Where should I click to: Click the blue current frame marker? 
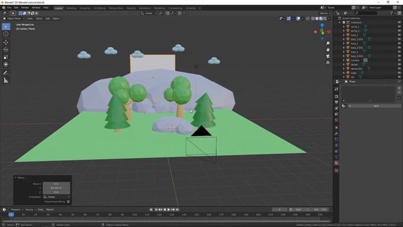pyautogui.click(x=11, y=214)
